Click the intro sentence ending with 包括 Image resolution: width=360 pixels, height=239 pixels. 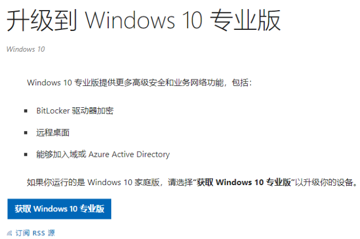138,83
